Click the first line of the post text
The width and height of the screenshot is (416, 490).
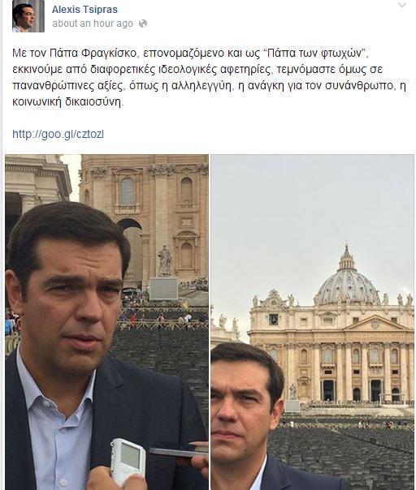[191, 53]
